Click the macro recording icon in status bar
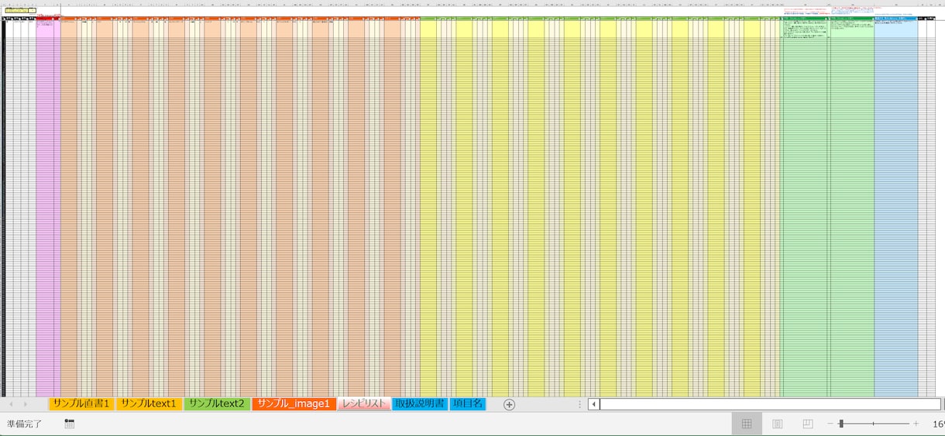The width and height of the screenshot is (945, 436). click(x=69, y=424)
